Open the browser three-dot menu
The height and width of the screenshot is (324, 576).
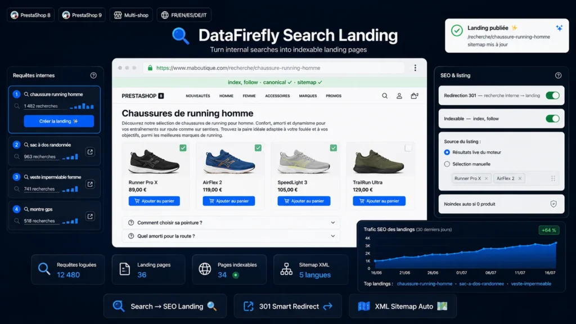(x=415, y=68)
